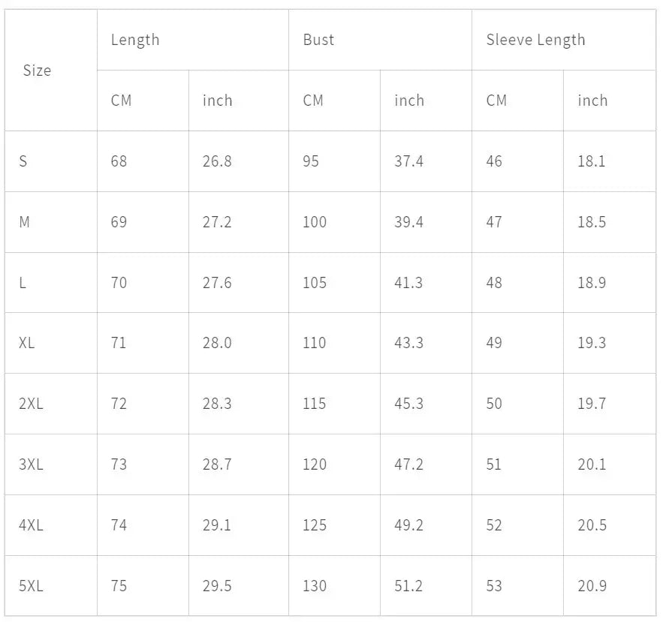Screen dimensions: 663x622
Task: Click the Size column header
Action: (x=37, y=71)
